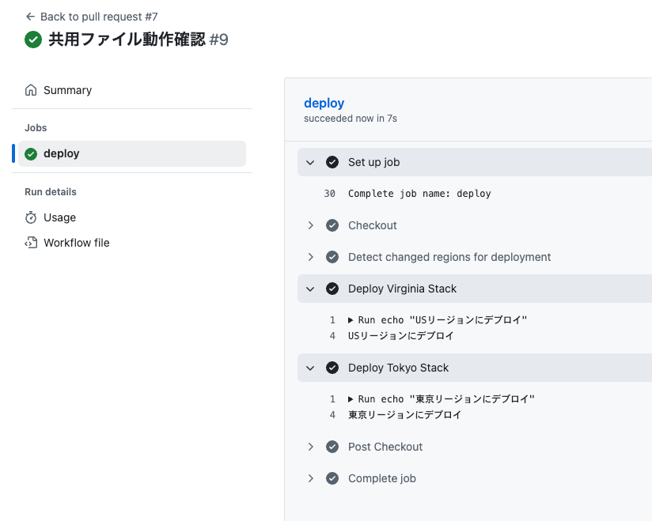Image resolution: width=652 pixels, height=521 pixels.
Task: Collapse the Set up job step
Action: [311, 162]
